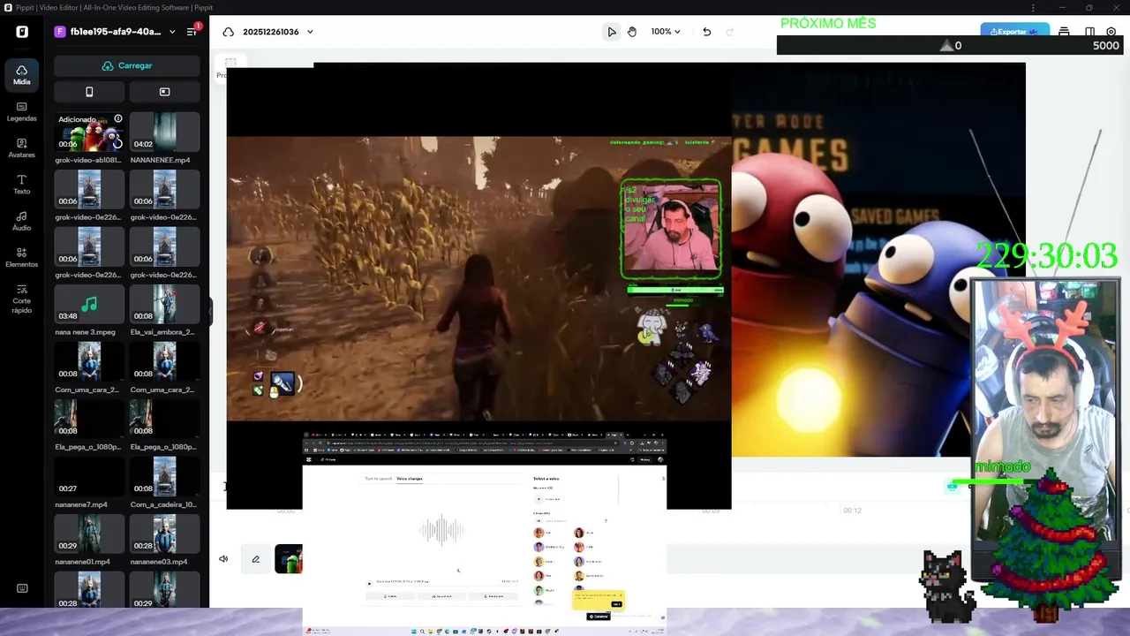Expand the fb1ee195 workspace dropdown
The width and height of the screenshot is (1130, 636).
pyautogui.click(x=172, y=32)
